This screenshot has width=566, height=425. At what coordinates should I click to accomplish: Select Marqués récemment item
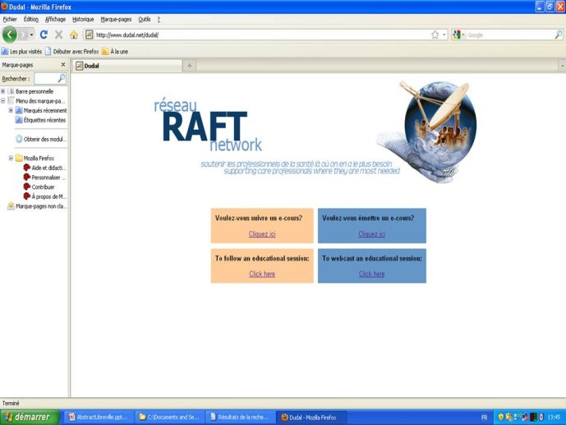point(41,110)
